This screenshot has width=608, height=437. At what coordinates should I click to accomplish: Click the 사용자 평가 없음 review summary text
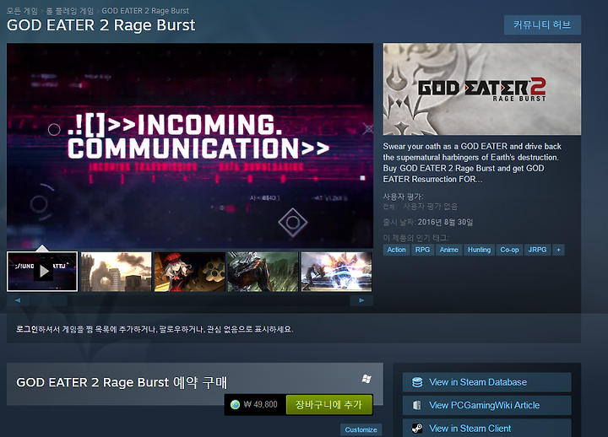pos(431,207)
